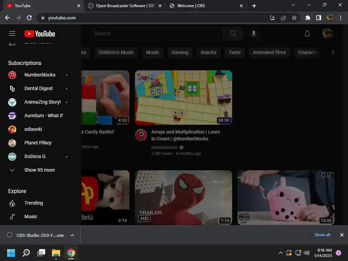
Task: Open Chrome extensions puzzle icon
Action: click(x=308, y=18)
